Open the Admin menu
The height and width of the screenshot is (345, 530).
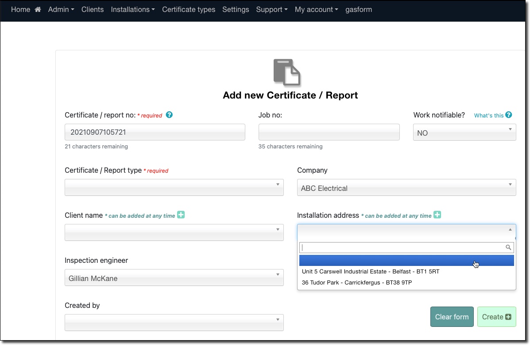click(61, 9)
